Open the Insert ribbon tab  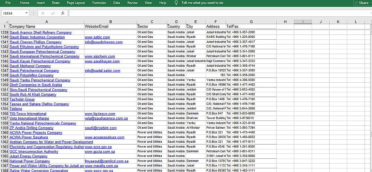[41, 3]
